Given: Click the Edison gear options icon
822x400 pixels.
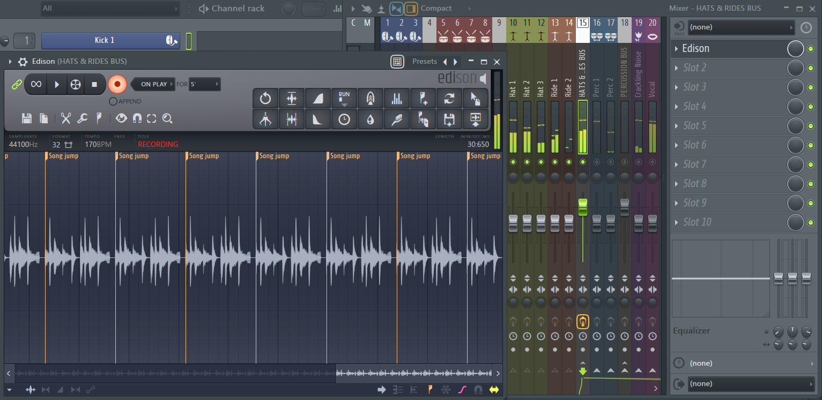Looking at the screenshot, I should coord(23,62).
